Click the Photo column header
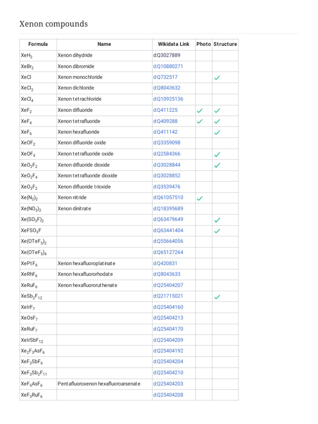The image size is (318, 424). tap(204, 44)
